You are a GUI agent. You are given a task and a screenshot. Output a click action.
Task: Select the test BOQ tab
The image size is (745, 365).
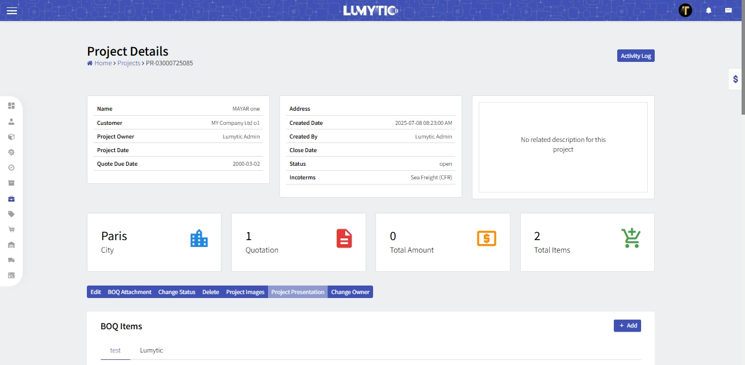[x=115, y=350]
